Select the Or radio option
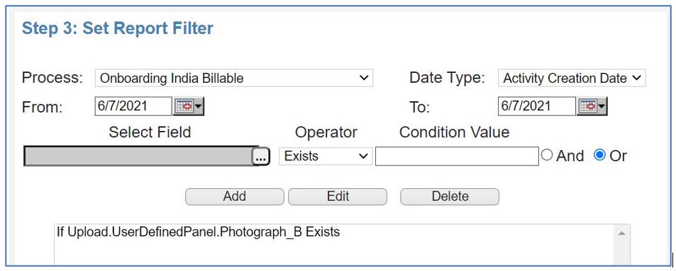This screenshot has width=676, height=271. [599, 155]
